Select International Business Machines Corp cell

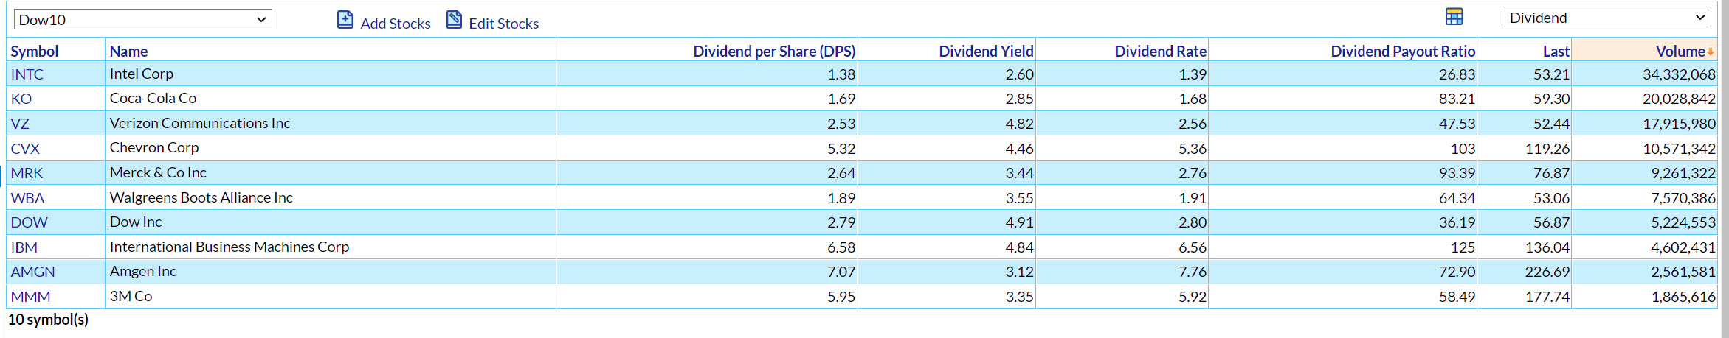(330, 247)
